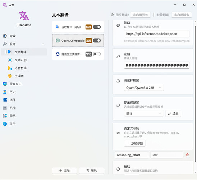Click the 文本识别 scan icon

(x=10, y=60)
